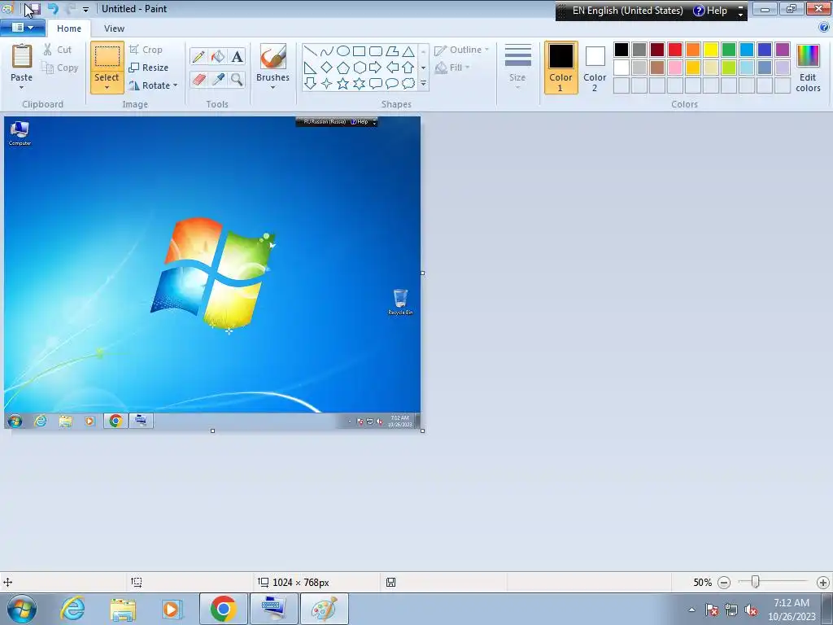Open the Brushes dropdown arrow
This screenshot has height=625, width=833.
(273, 87)
